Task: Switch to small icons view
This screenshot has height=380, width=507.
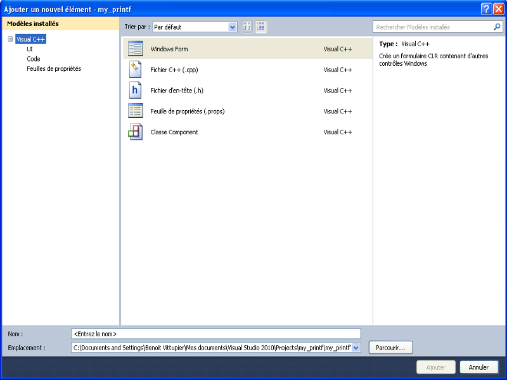Action: coord(247,27)
